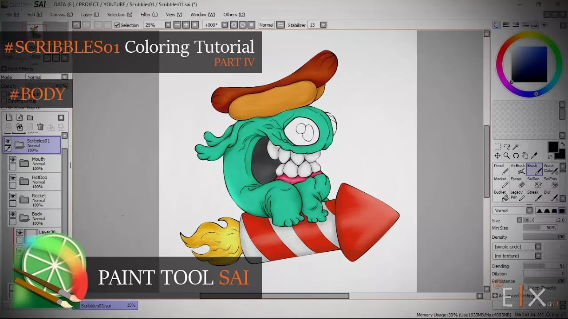
Task: Select the Blur tool
Action: tap(551, 196)
